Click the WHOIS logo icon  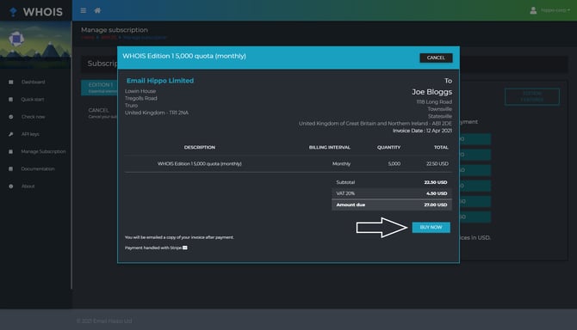[x=13, y=12]
